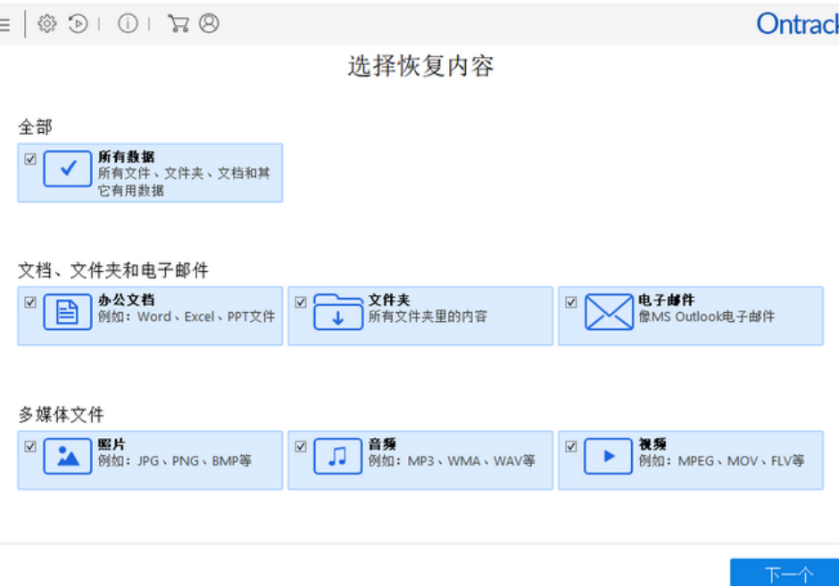
Task: Click the 文件夹 folder icon
Action: (338, 312)
